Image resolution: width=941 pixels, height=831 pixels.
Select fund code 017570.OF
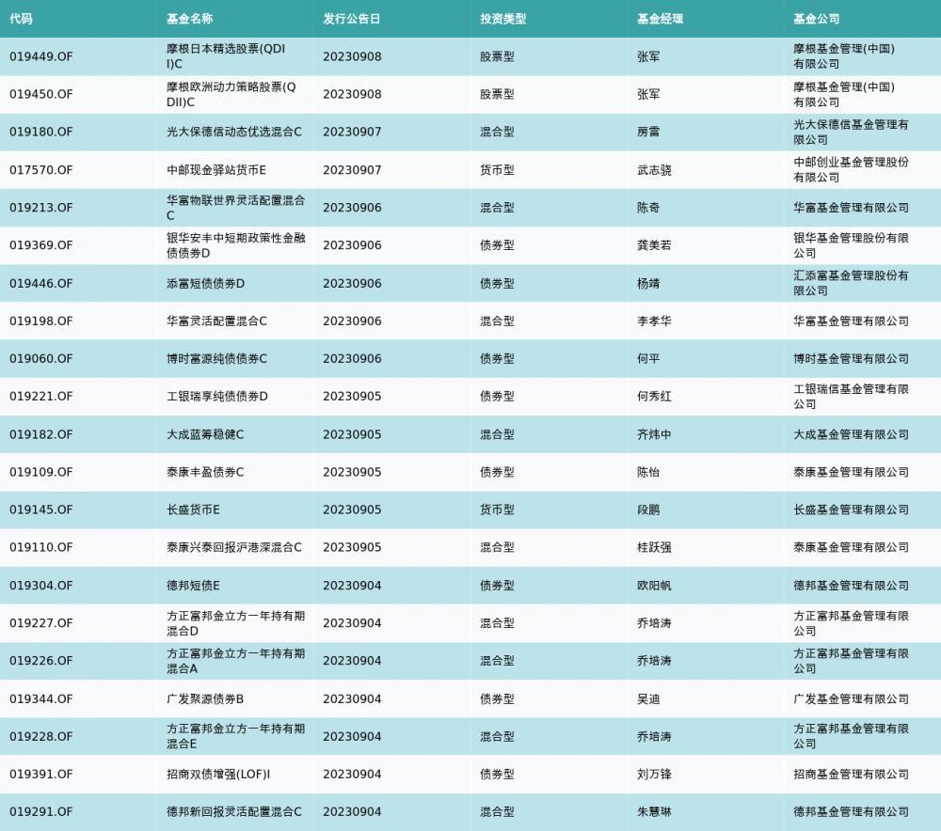40,169
